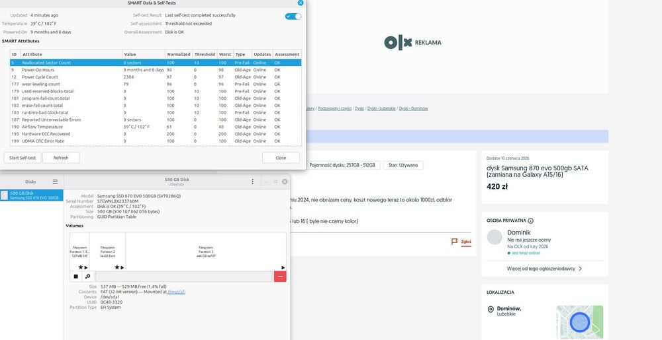Click the 420 zł price

coord(497,186)
